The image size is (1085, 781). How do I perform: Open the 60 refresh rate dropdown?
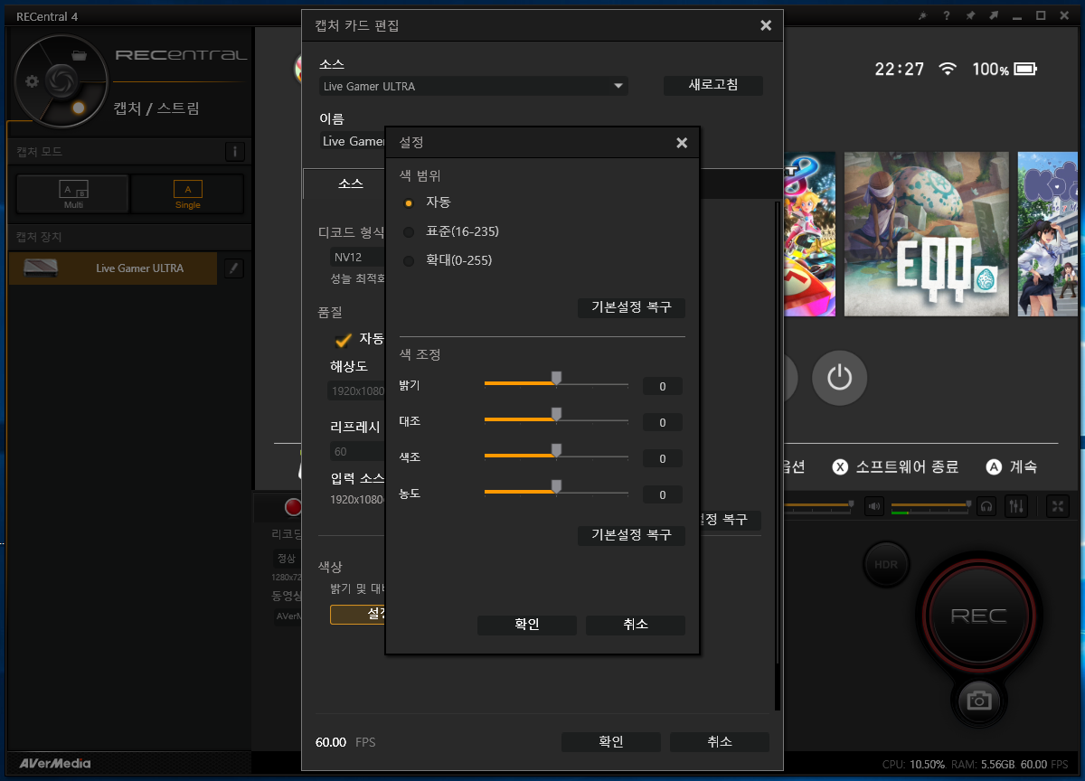tap(356, 451)
